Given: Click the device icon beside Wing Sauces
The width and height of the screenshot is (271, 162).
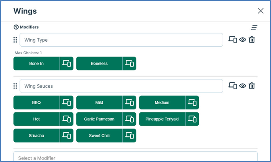Looking at the screenshot, I should (x=232, y=86).
